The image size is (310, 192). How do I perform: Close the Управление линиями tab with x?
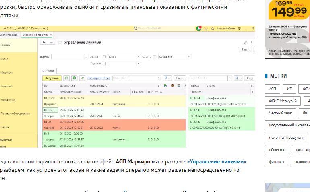(x=51, y=35)
